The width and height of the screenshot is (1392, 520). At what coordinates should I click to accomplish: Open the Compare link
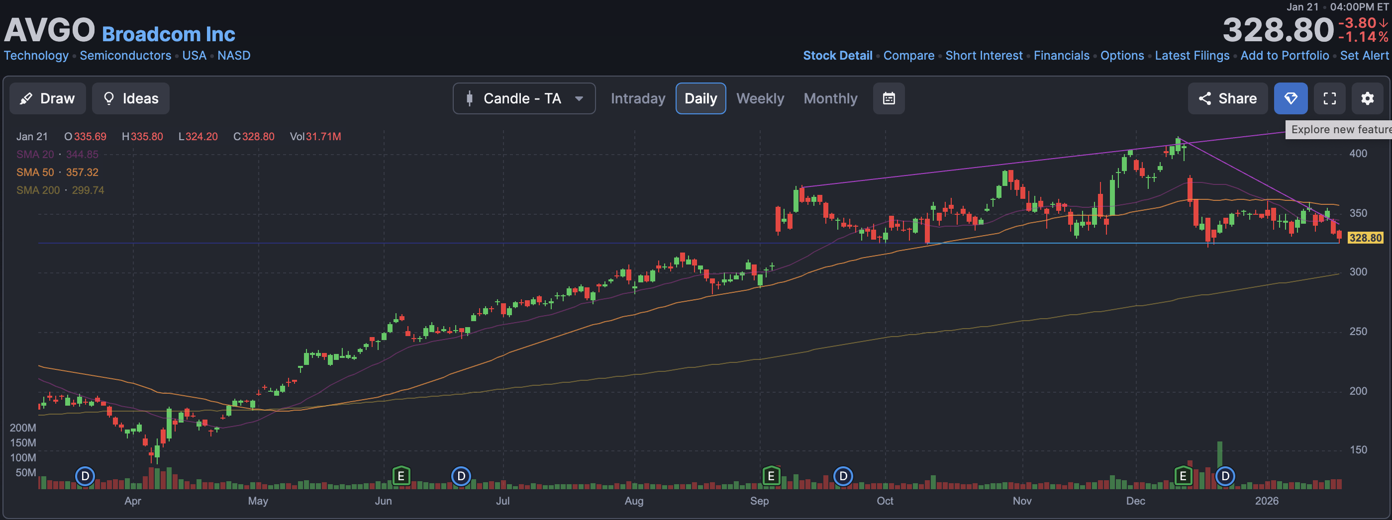coord(909,56)
